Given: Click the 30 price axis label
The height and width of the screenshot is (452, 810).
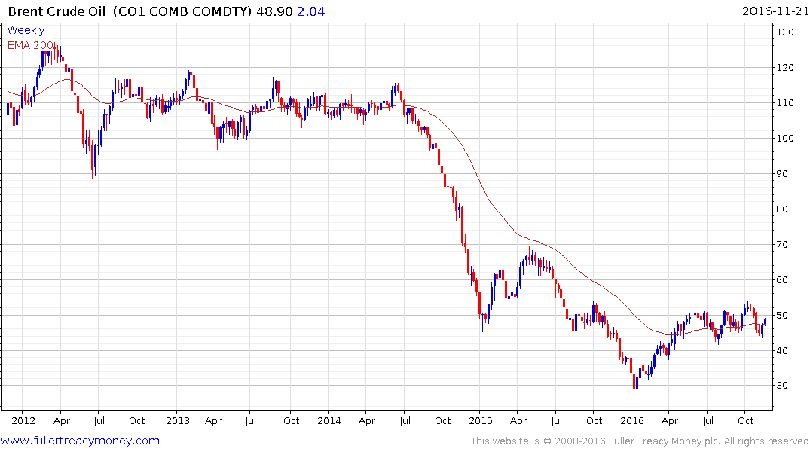Looking at the screenshot, I should pos(782,386).
